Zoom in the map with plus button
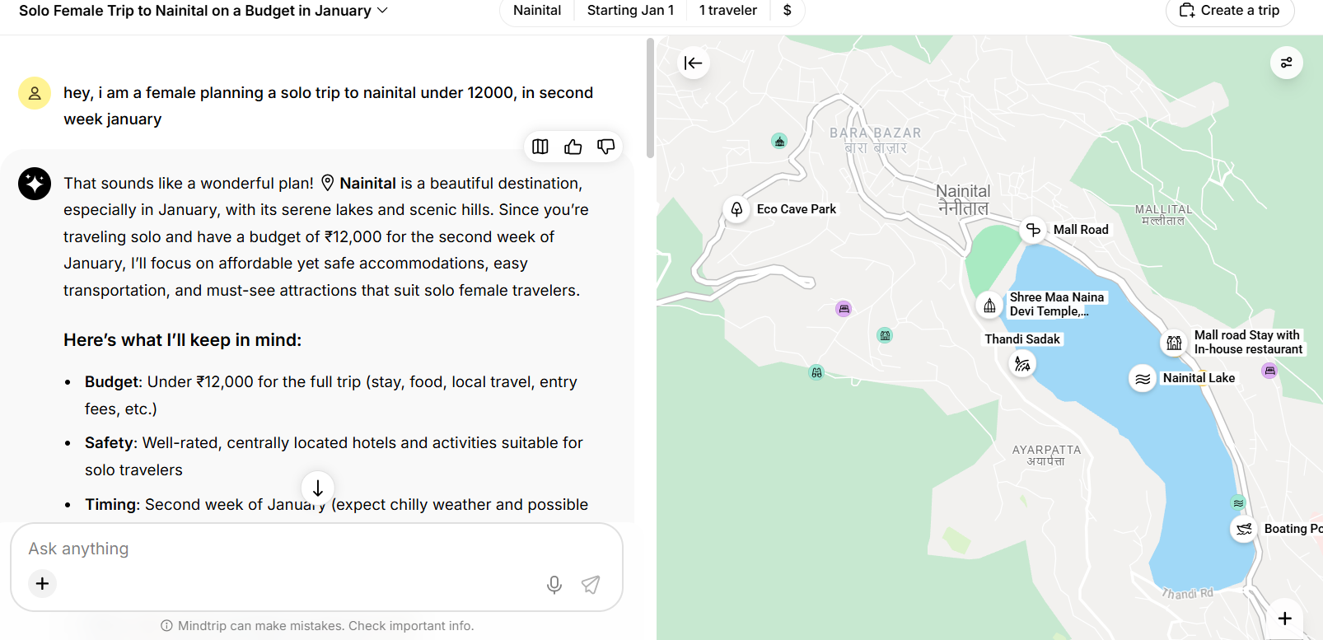The width and height of the screenshot is (1323, 640). click(x=1284, y=618)
